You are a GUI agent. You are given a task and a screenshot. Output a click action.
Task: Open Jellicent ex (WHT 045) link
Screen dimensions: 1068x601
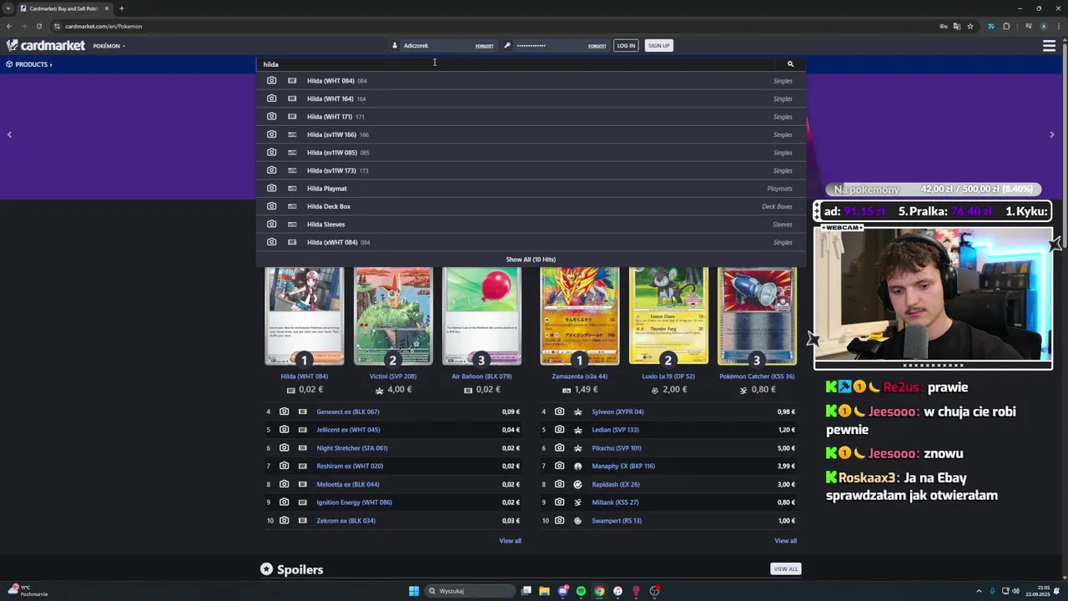pyautogui.click(x=348, y=430)
